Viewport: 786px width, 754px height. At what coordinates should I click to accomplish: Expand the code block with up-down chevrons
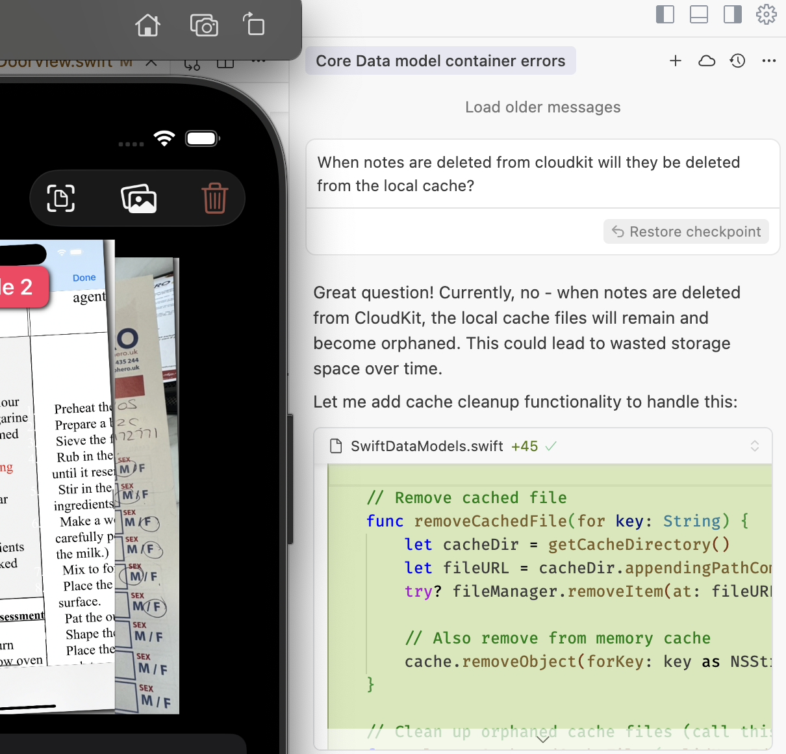pyautogui.click(x=755, y=446)
